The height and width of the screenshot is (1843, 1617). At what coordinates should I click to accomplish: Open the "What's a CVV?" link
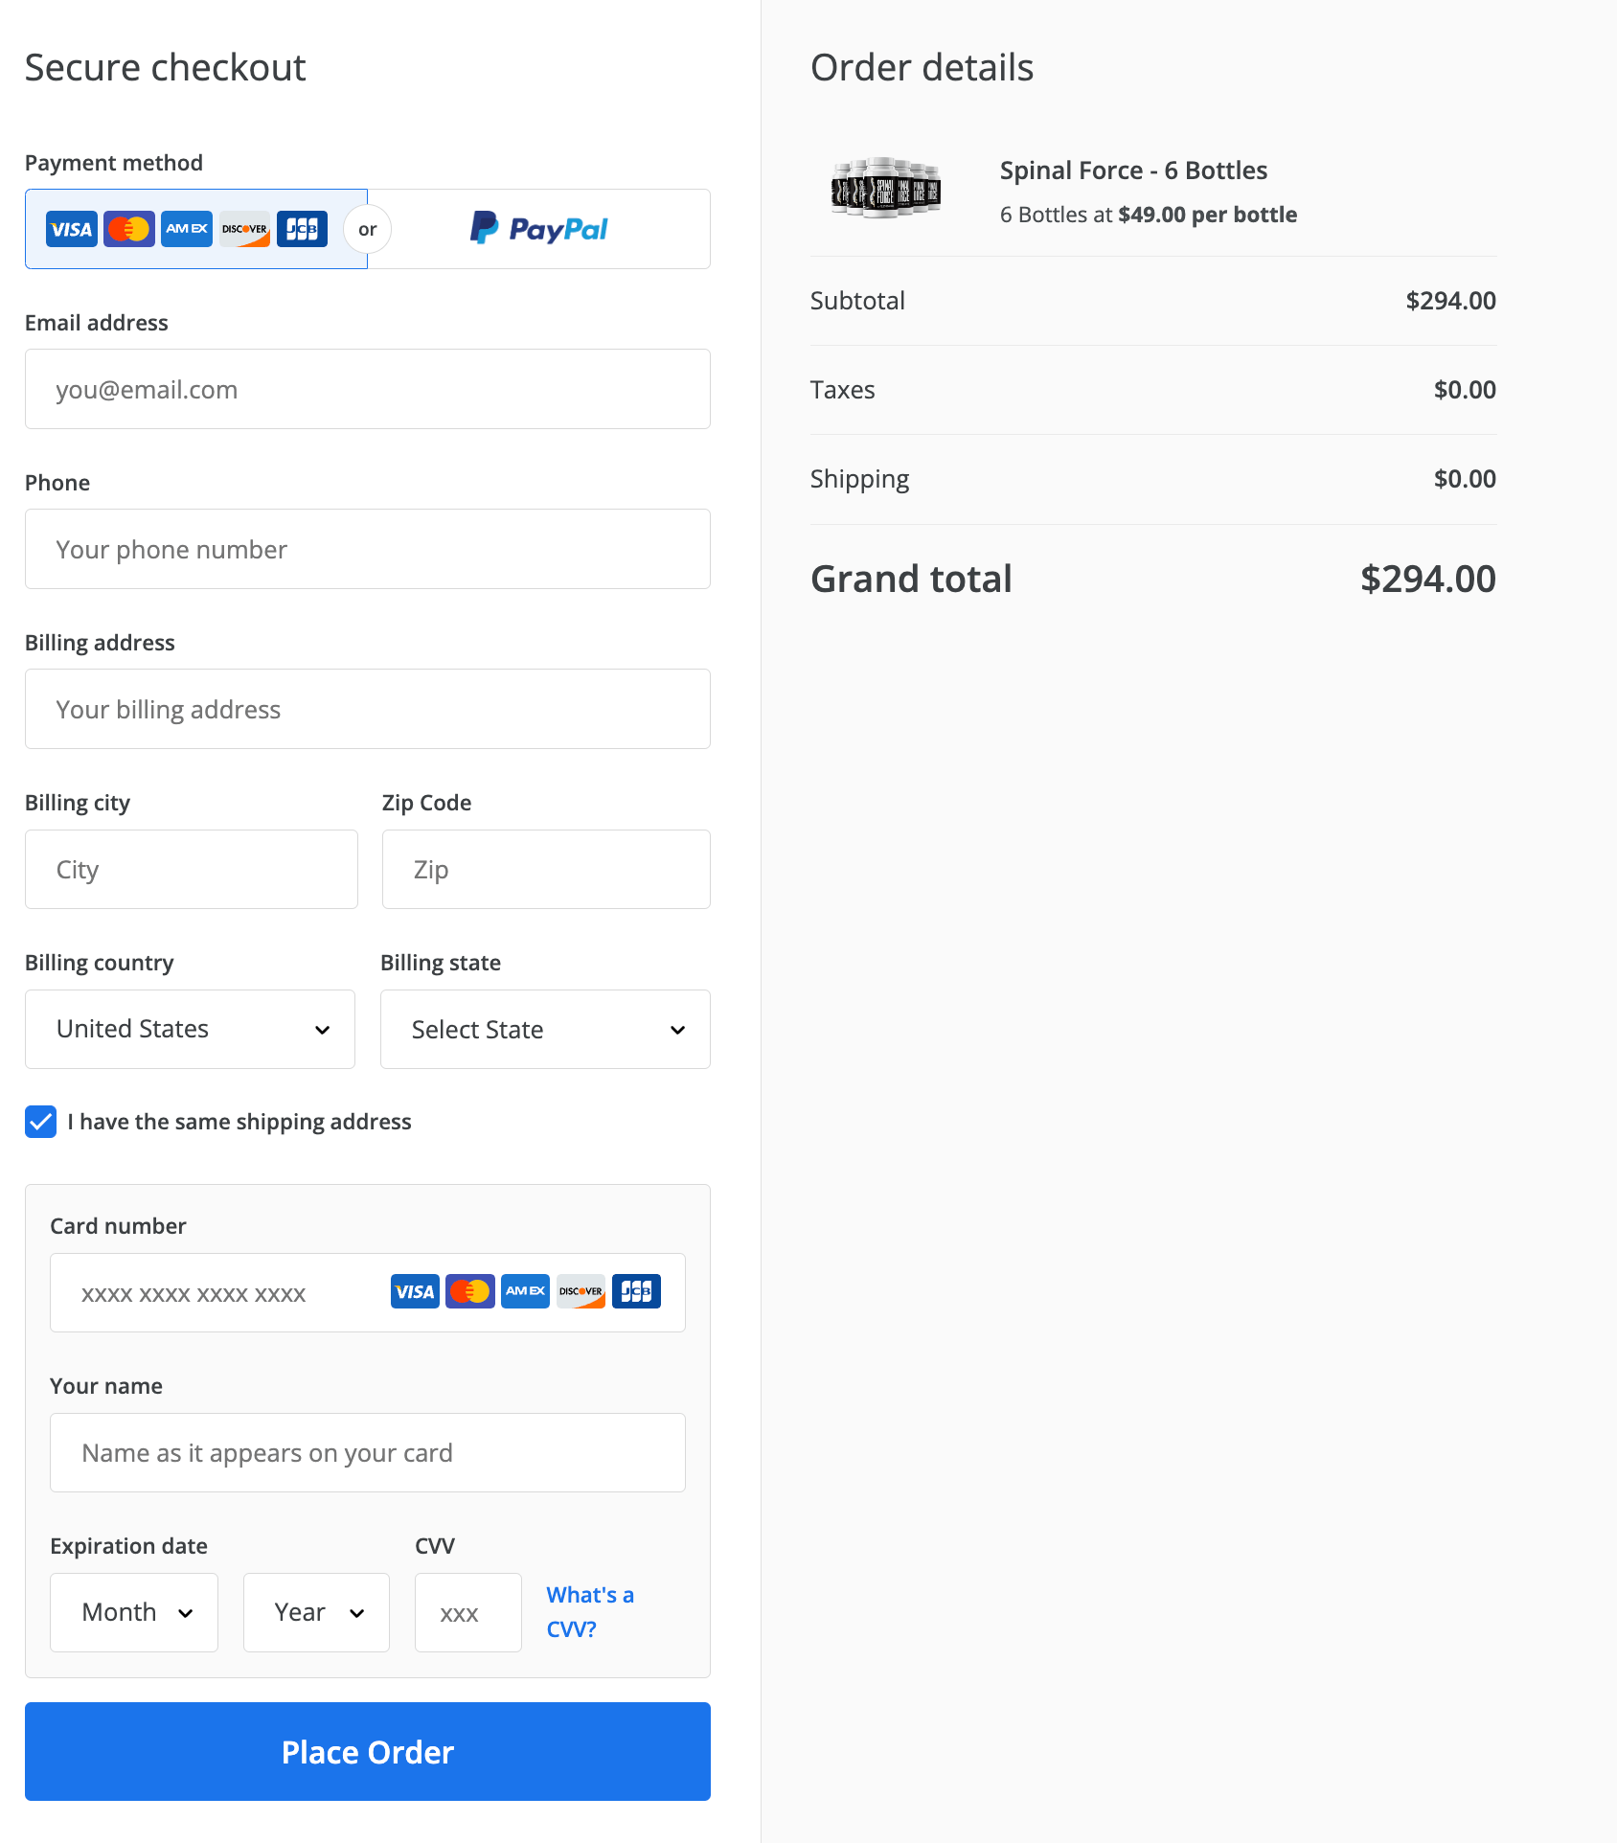tap(589, 1612)
